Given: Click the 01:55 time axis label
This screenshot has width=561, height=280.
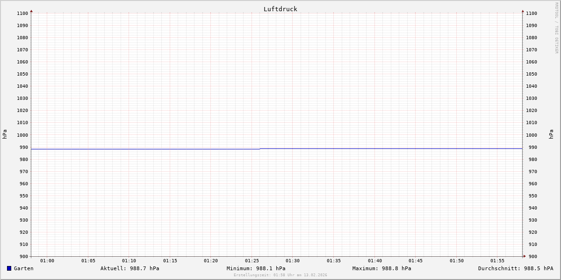Looking at the screenshot, I should pos(497,261).
